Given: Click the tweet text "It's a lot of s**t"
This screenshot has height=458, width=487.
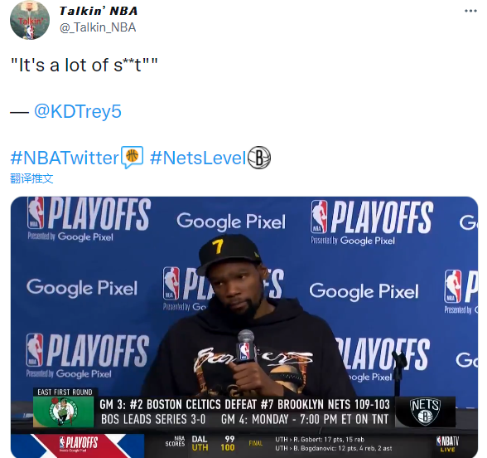Looking at the screenshot, I should [84, 66].
